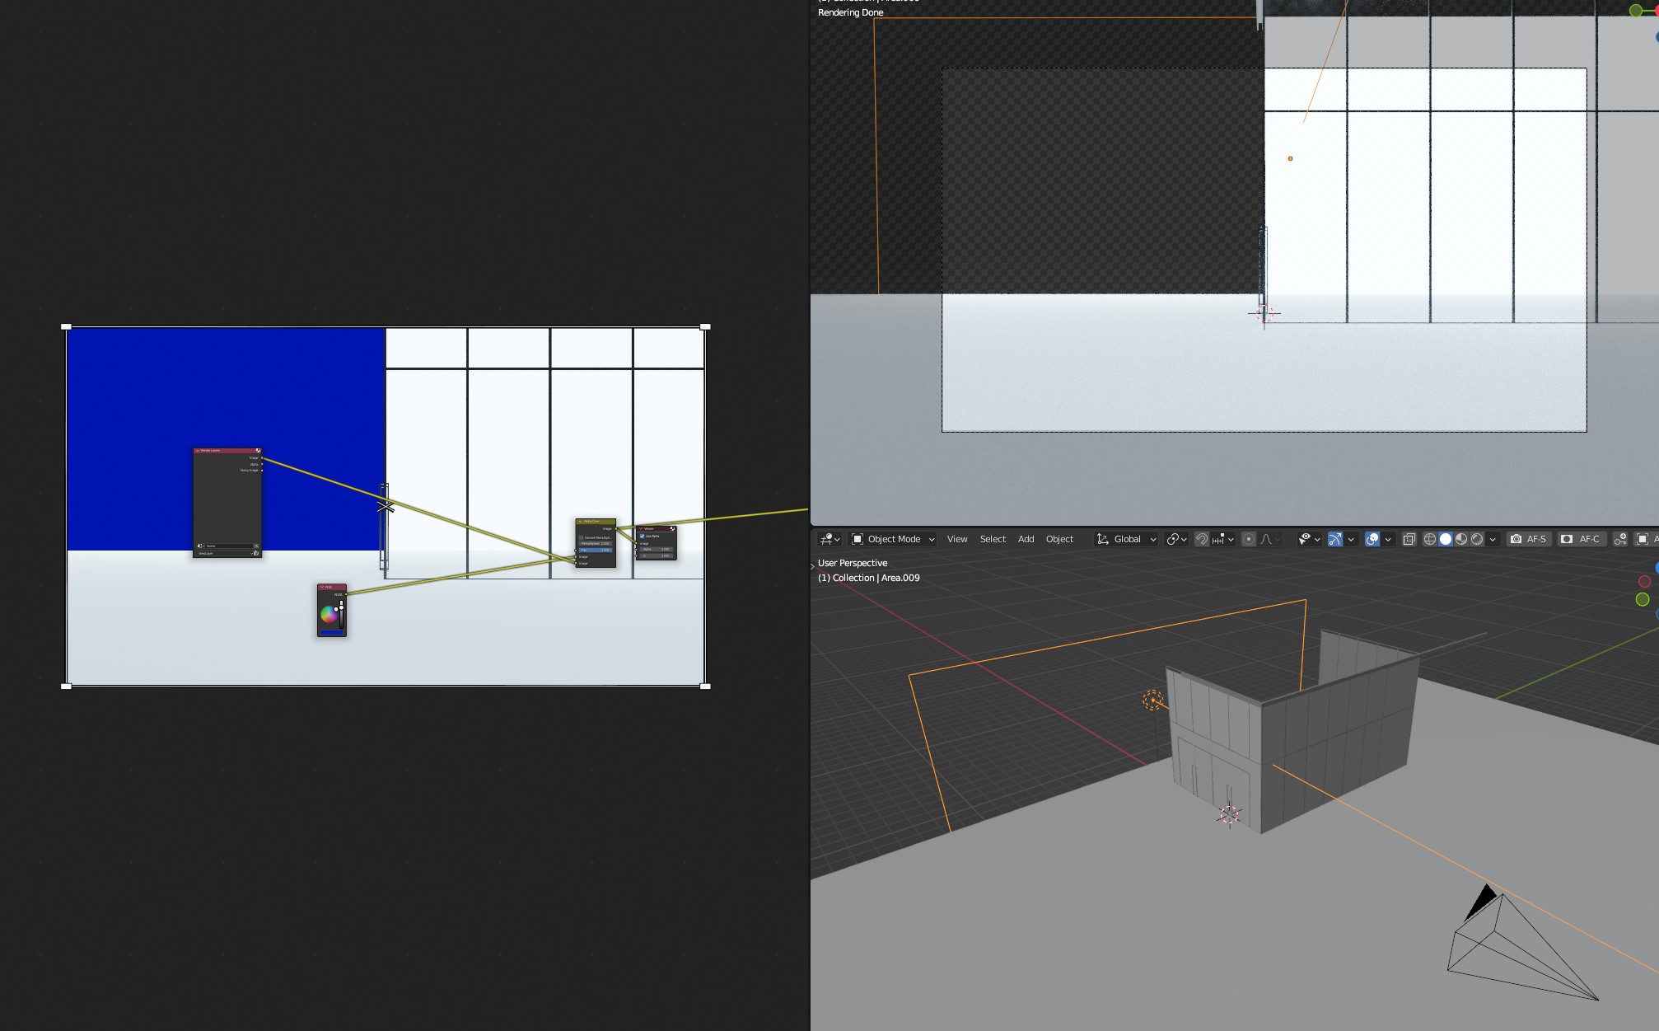1659x1031 pixels.
Task: Click the AF-S camera button
Action: click(x=1529, y=539)
